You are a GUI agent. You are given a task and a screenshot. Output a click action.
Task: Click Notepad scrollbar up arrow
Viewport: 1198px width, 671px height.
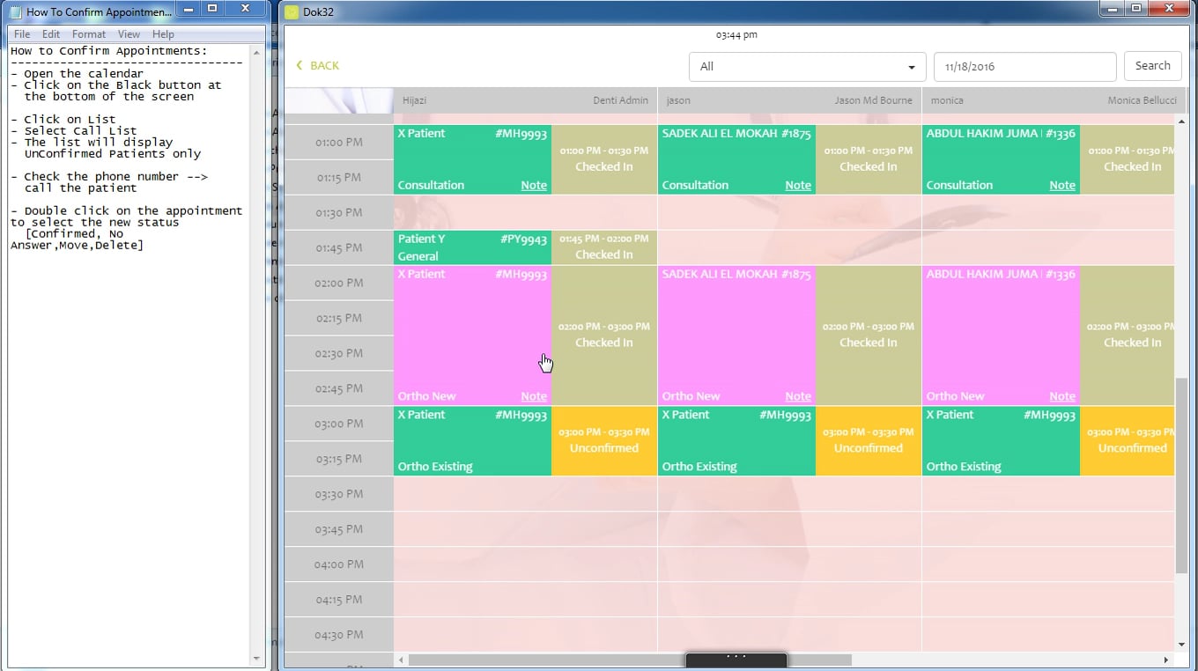pyautogui.click(x=257, y=52)
